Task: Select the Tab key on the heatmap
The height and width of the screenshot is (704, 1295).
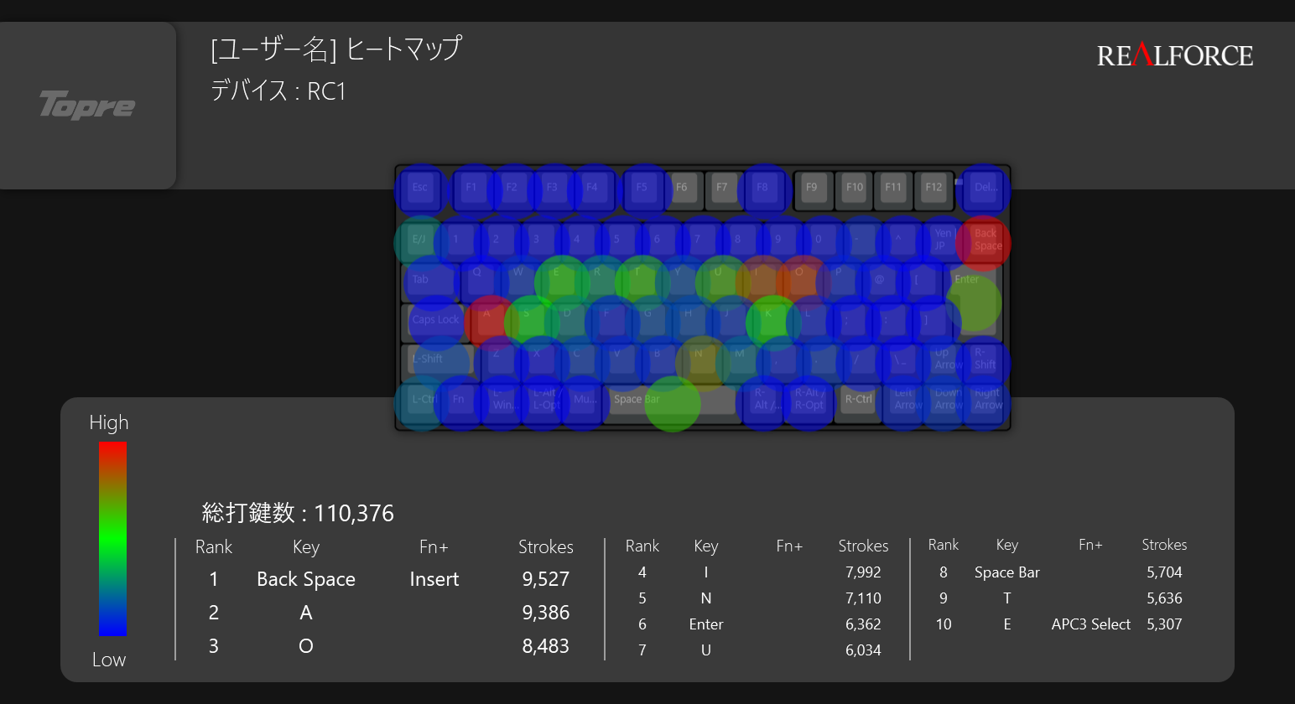Action: click(x=430, y=282)
